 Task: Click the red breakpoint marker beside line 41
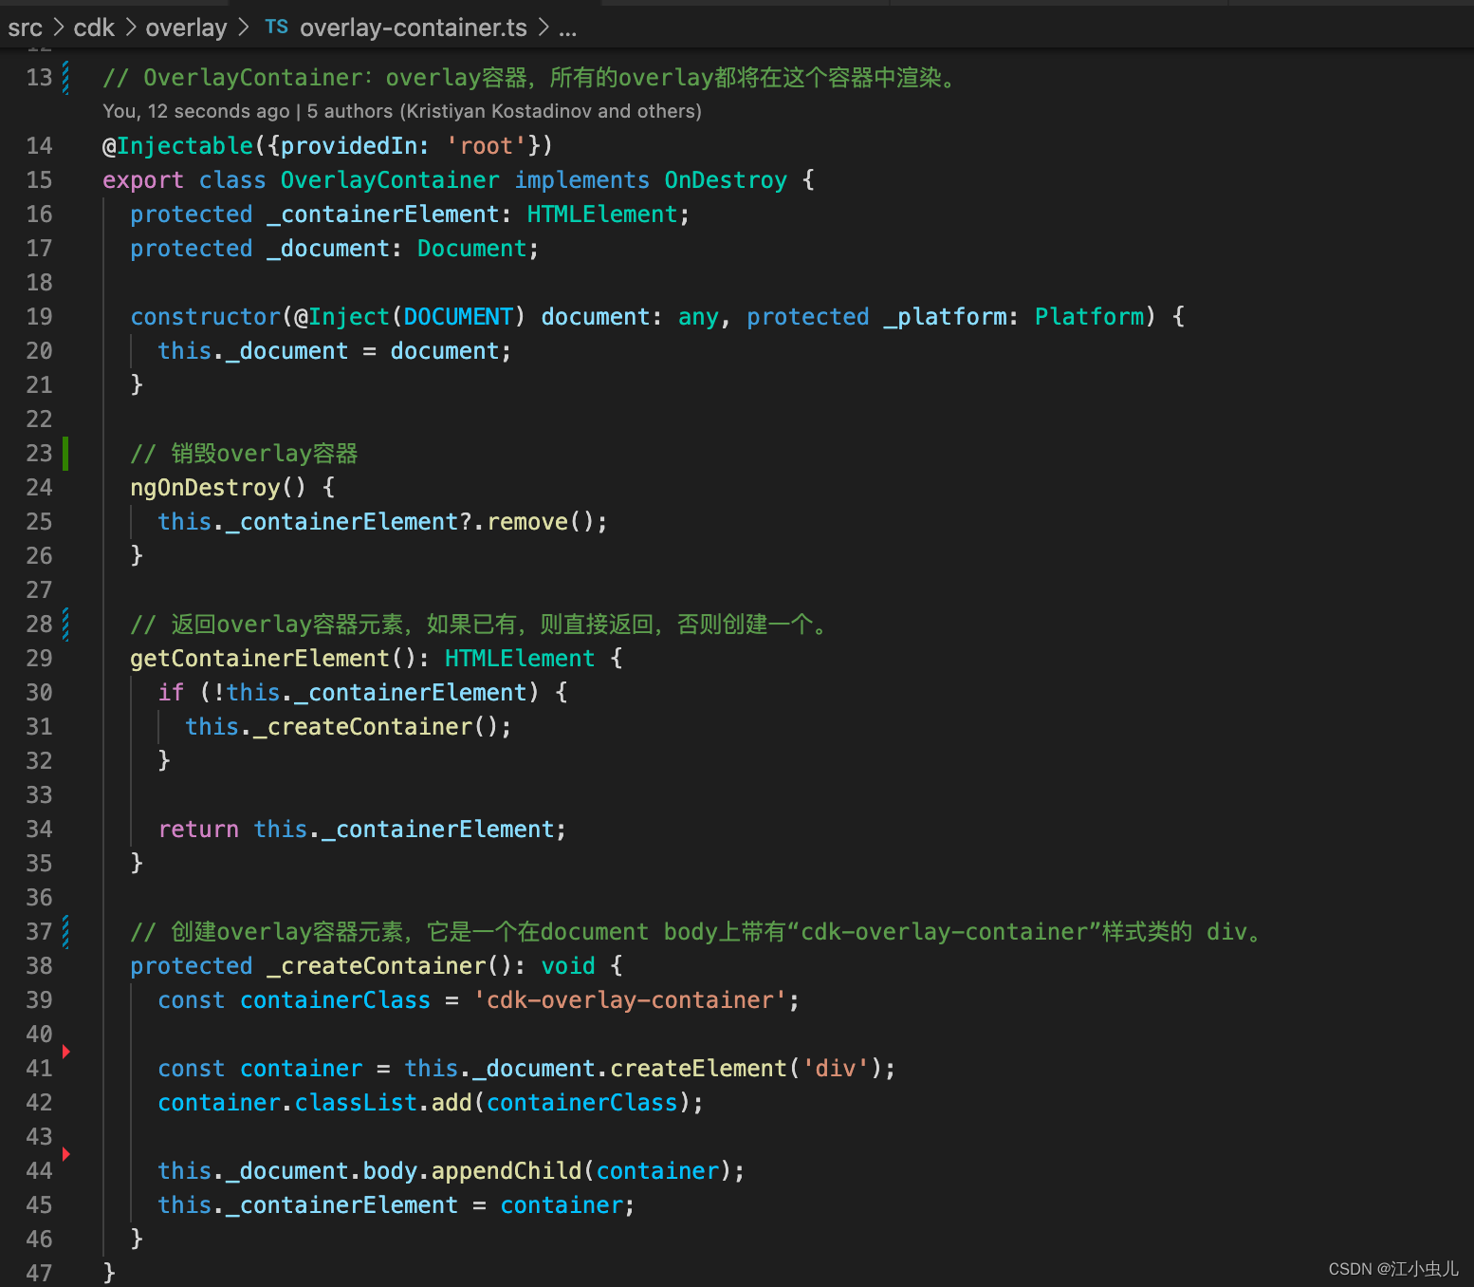(x=65, y=1051)
